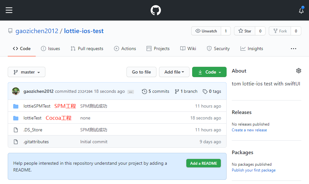Open the .DS_Store file

point(33,130)
